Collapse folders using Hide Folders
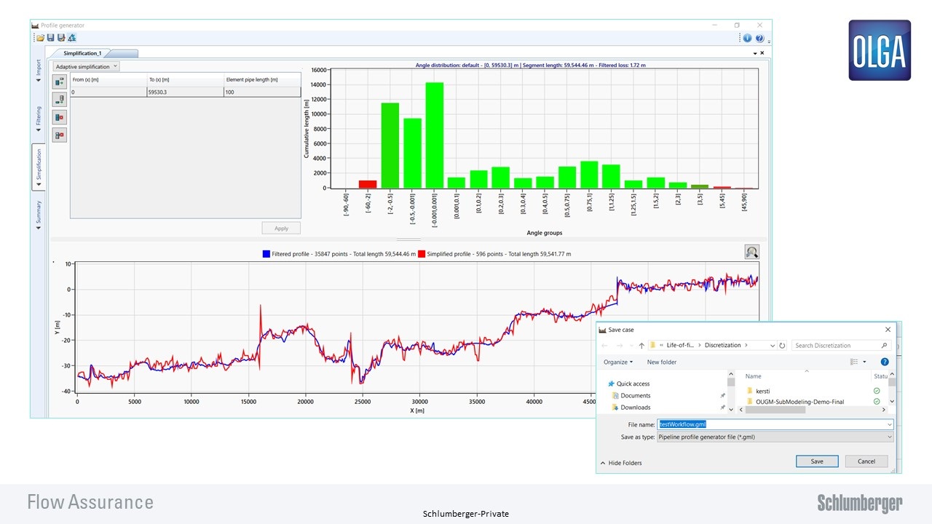 click(621, 463)
